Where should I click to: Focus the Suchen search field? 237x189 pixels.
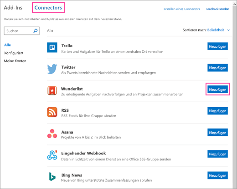[x=22, y=31]
